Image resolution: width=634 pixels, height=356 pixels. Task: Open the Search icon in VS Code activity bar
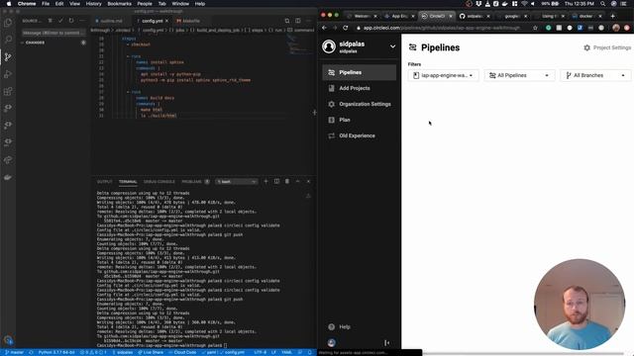[8, 40]
